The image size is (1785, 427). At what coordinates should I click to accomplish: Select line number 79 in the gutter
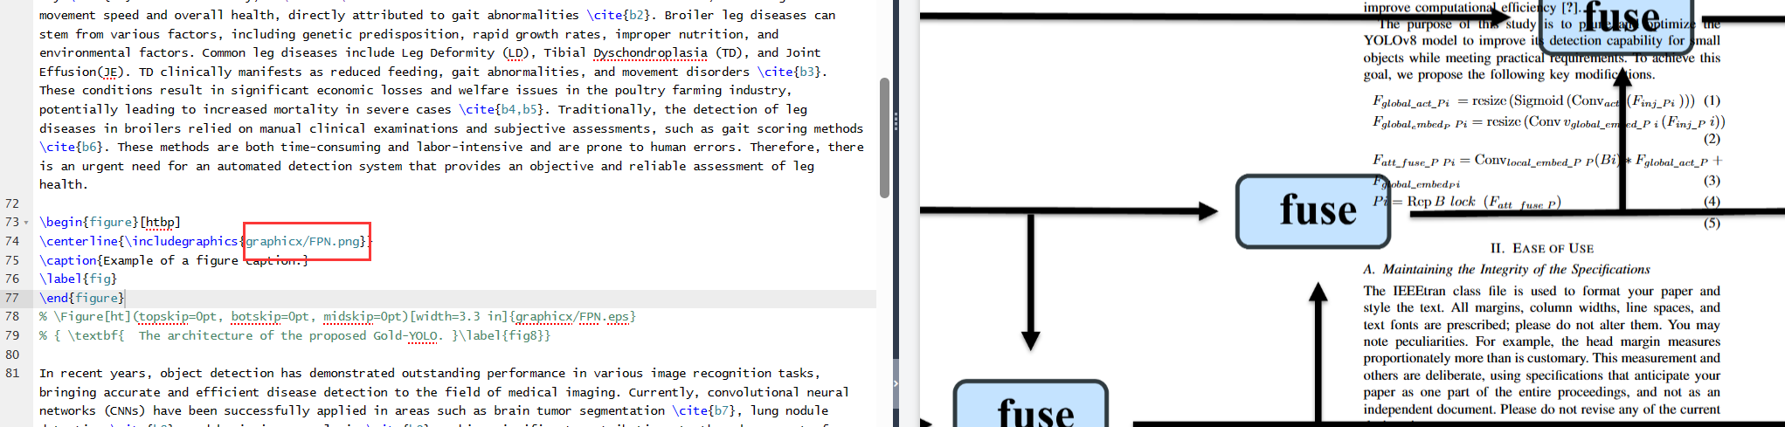12,335
